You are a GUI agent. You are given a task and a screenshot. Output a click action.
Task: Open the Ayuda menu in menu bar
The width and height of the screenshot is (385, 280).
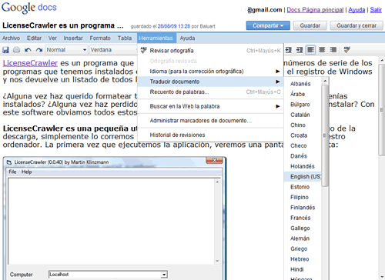pyautogui.click(x=187, y=38)
